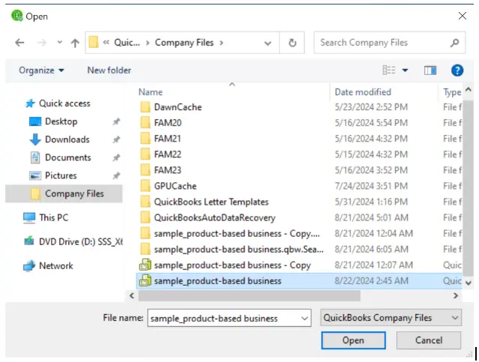Click the Quic... breadcrumb segment

(x=127, y=43)
